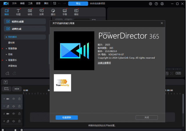Click the timeline zoom in plus icon
The width and height of the screenshot is (186, 131).
[x=21, y=130]
